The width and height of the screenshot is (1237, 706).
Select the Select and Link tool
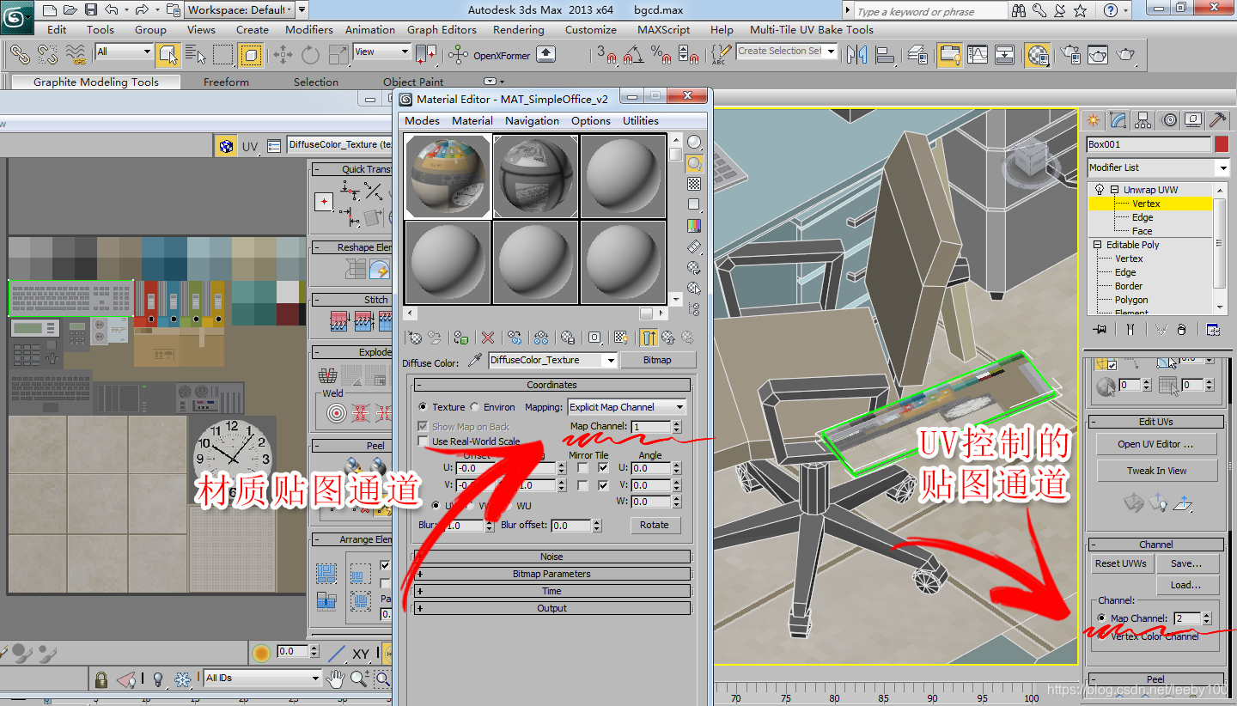[x=21, y=55]
